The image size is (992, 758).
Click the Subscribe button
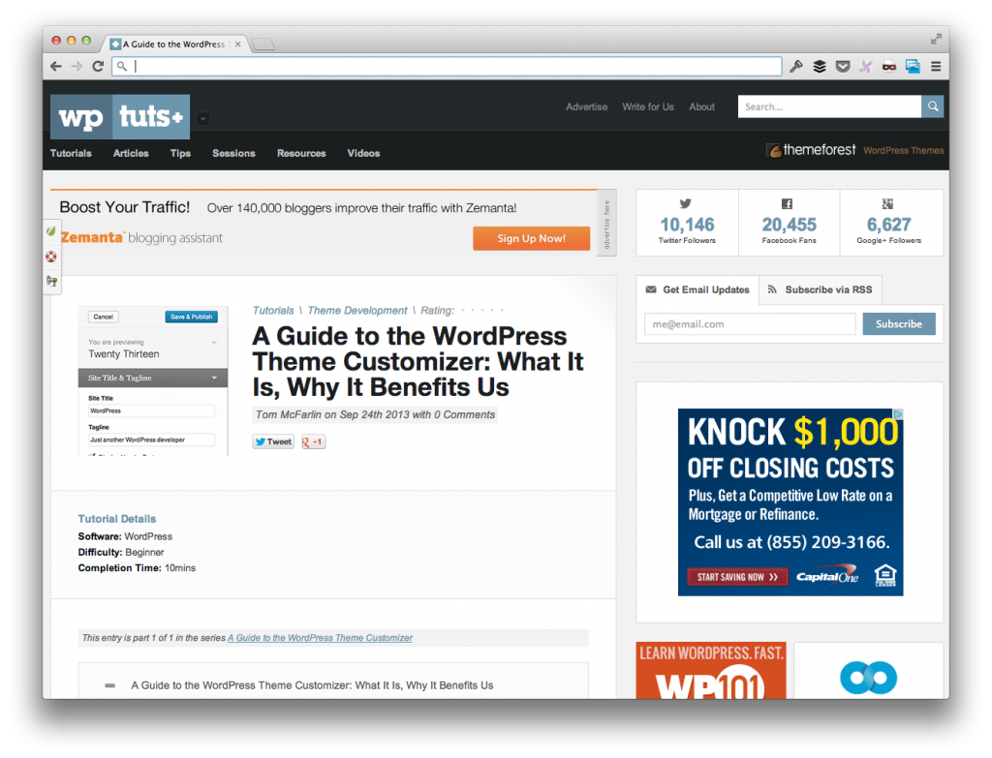tap(898, 323)
